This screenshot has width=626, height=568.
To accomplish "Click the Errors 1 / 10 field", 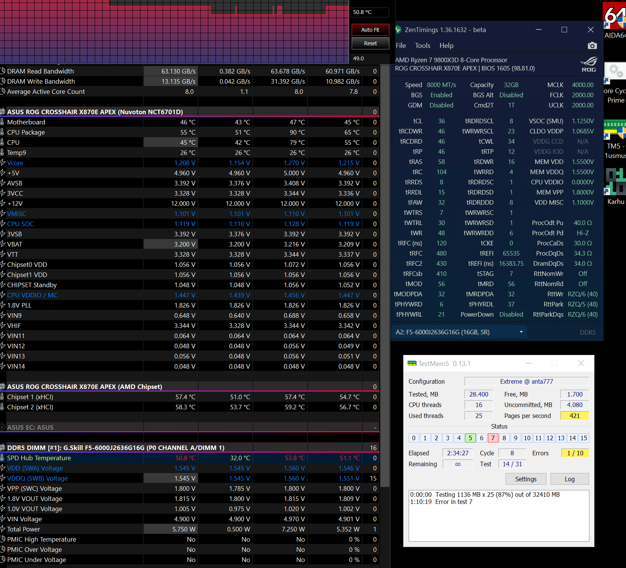I will pyautogui.click(x=575, y=453).
